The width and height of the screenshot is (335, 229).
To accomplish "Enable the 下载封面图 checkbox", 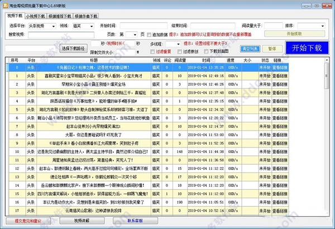I will (x=206, y=51).
